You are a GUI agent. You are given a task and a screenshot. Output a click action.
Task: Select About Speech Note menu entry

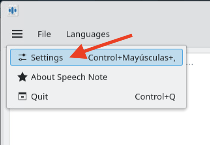(69, 77)
